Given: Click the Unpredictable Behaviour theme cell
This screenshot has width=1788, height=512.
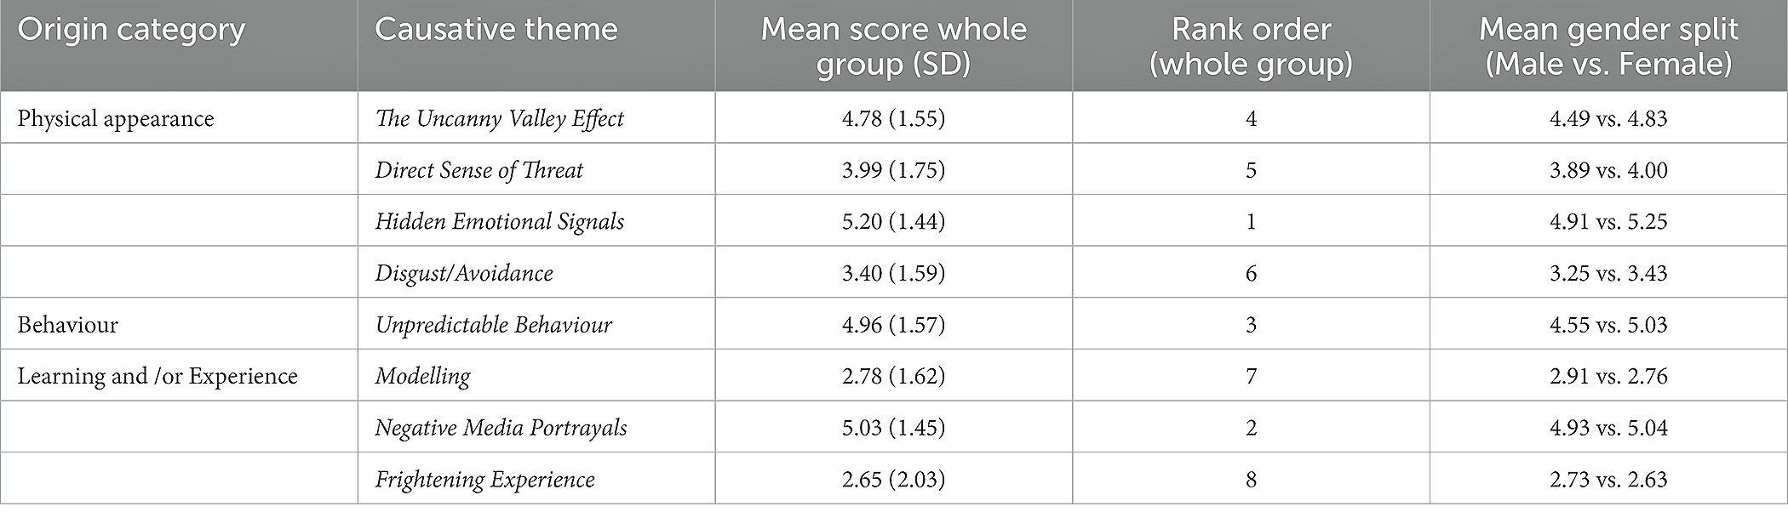Looking at the screenshot, I should (x=493, y=325).
